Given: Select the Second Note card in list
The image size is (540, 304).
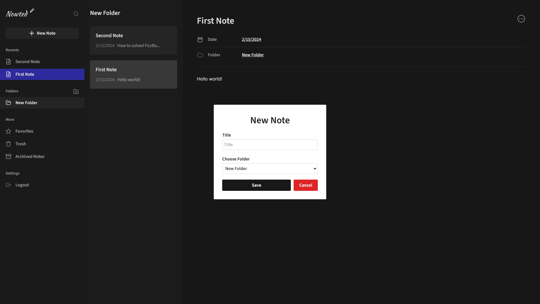Looking at the screenshot, I should pos(133,40).
